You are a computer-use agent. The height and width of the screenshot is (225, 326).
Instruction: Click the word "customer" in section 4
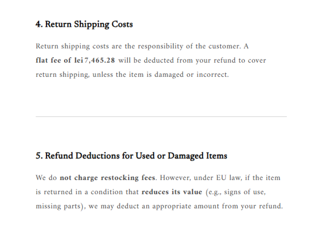click(x=221, y=46)
